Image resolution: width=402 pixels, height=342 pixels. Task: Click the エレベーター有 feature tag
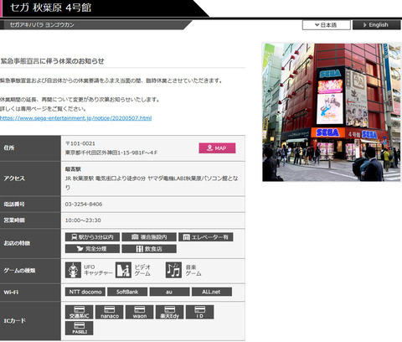(x=206, y=237)
